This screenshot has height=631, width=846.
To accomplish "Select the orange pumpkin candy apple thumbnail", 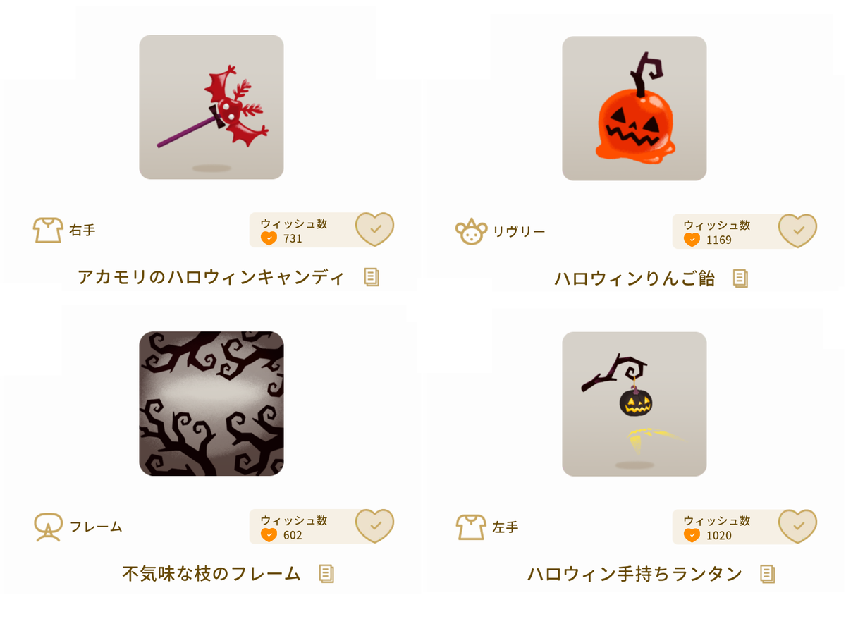I will coord(634,109).
